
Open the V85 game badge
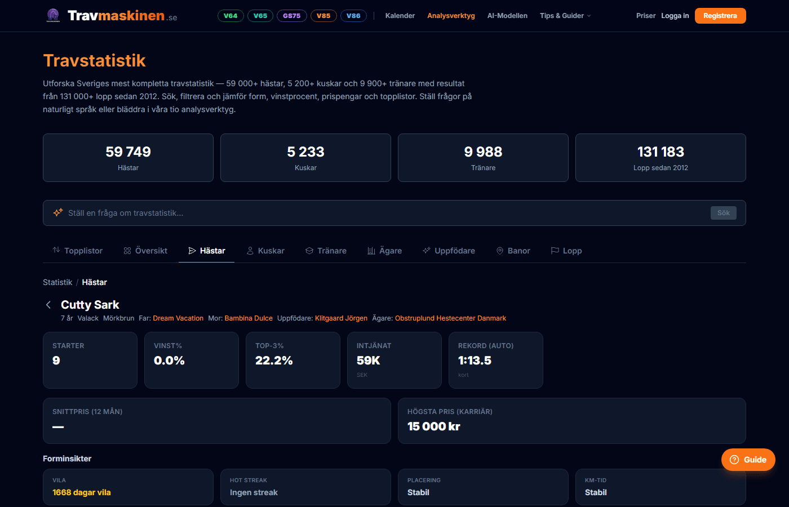coord(323,16)
